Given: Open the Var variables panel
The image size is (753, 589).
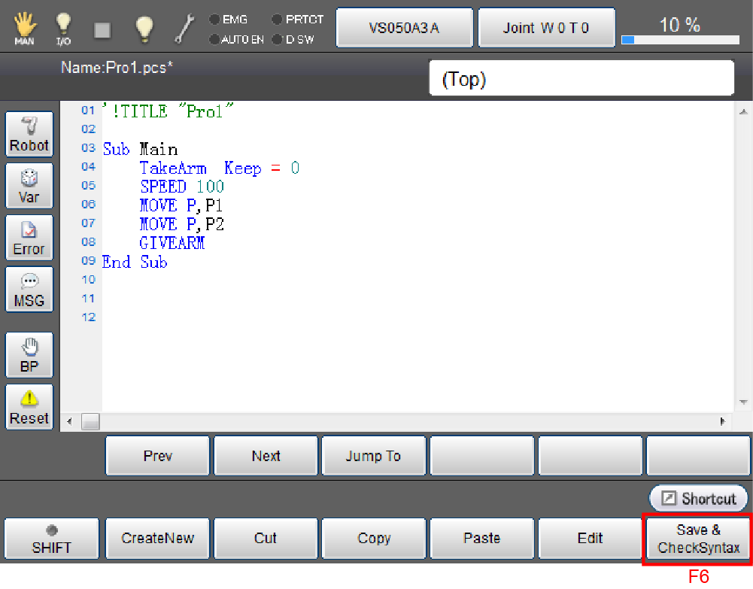Looking at the screenshot, I should pyautogui.click(x=29, y=187).
